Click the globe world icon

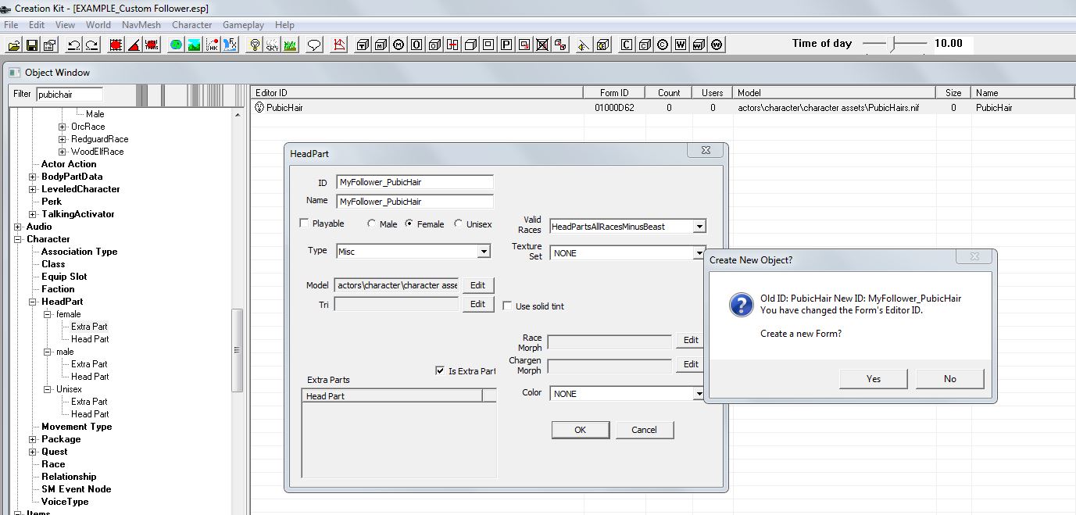(x=176, y=45)
